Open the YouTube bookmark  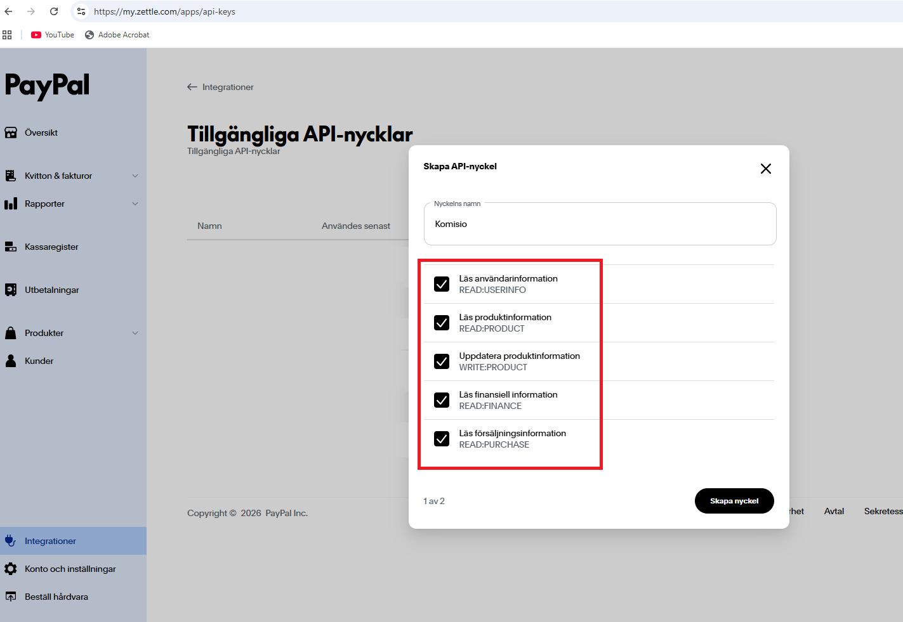pyautogui.click(x=52, y=34)
